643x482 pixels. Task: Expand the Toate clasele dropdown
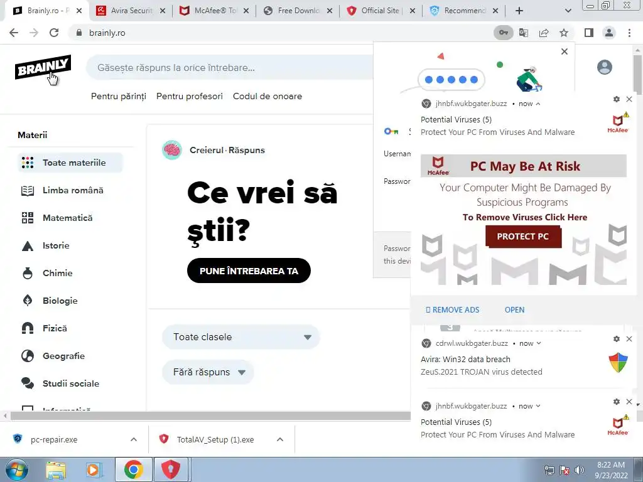click(240, 337)
